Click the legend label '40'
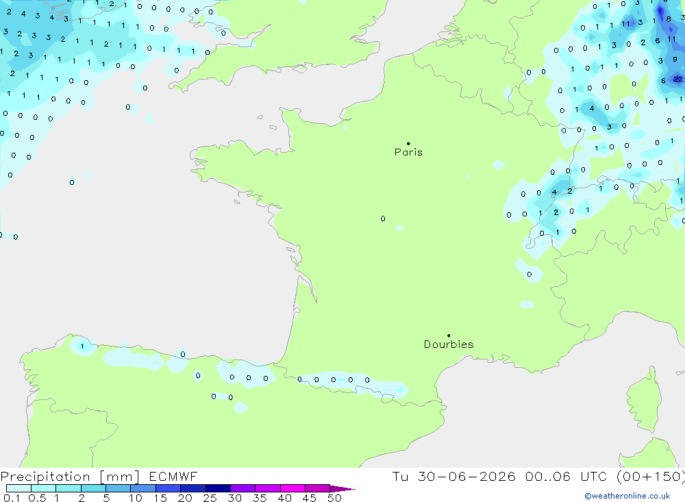The height and width of the screenshot is (502, 685). point(284,498)
